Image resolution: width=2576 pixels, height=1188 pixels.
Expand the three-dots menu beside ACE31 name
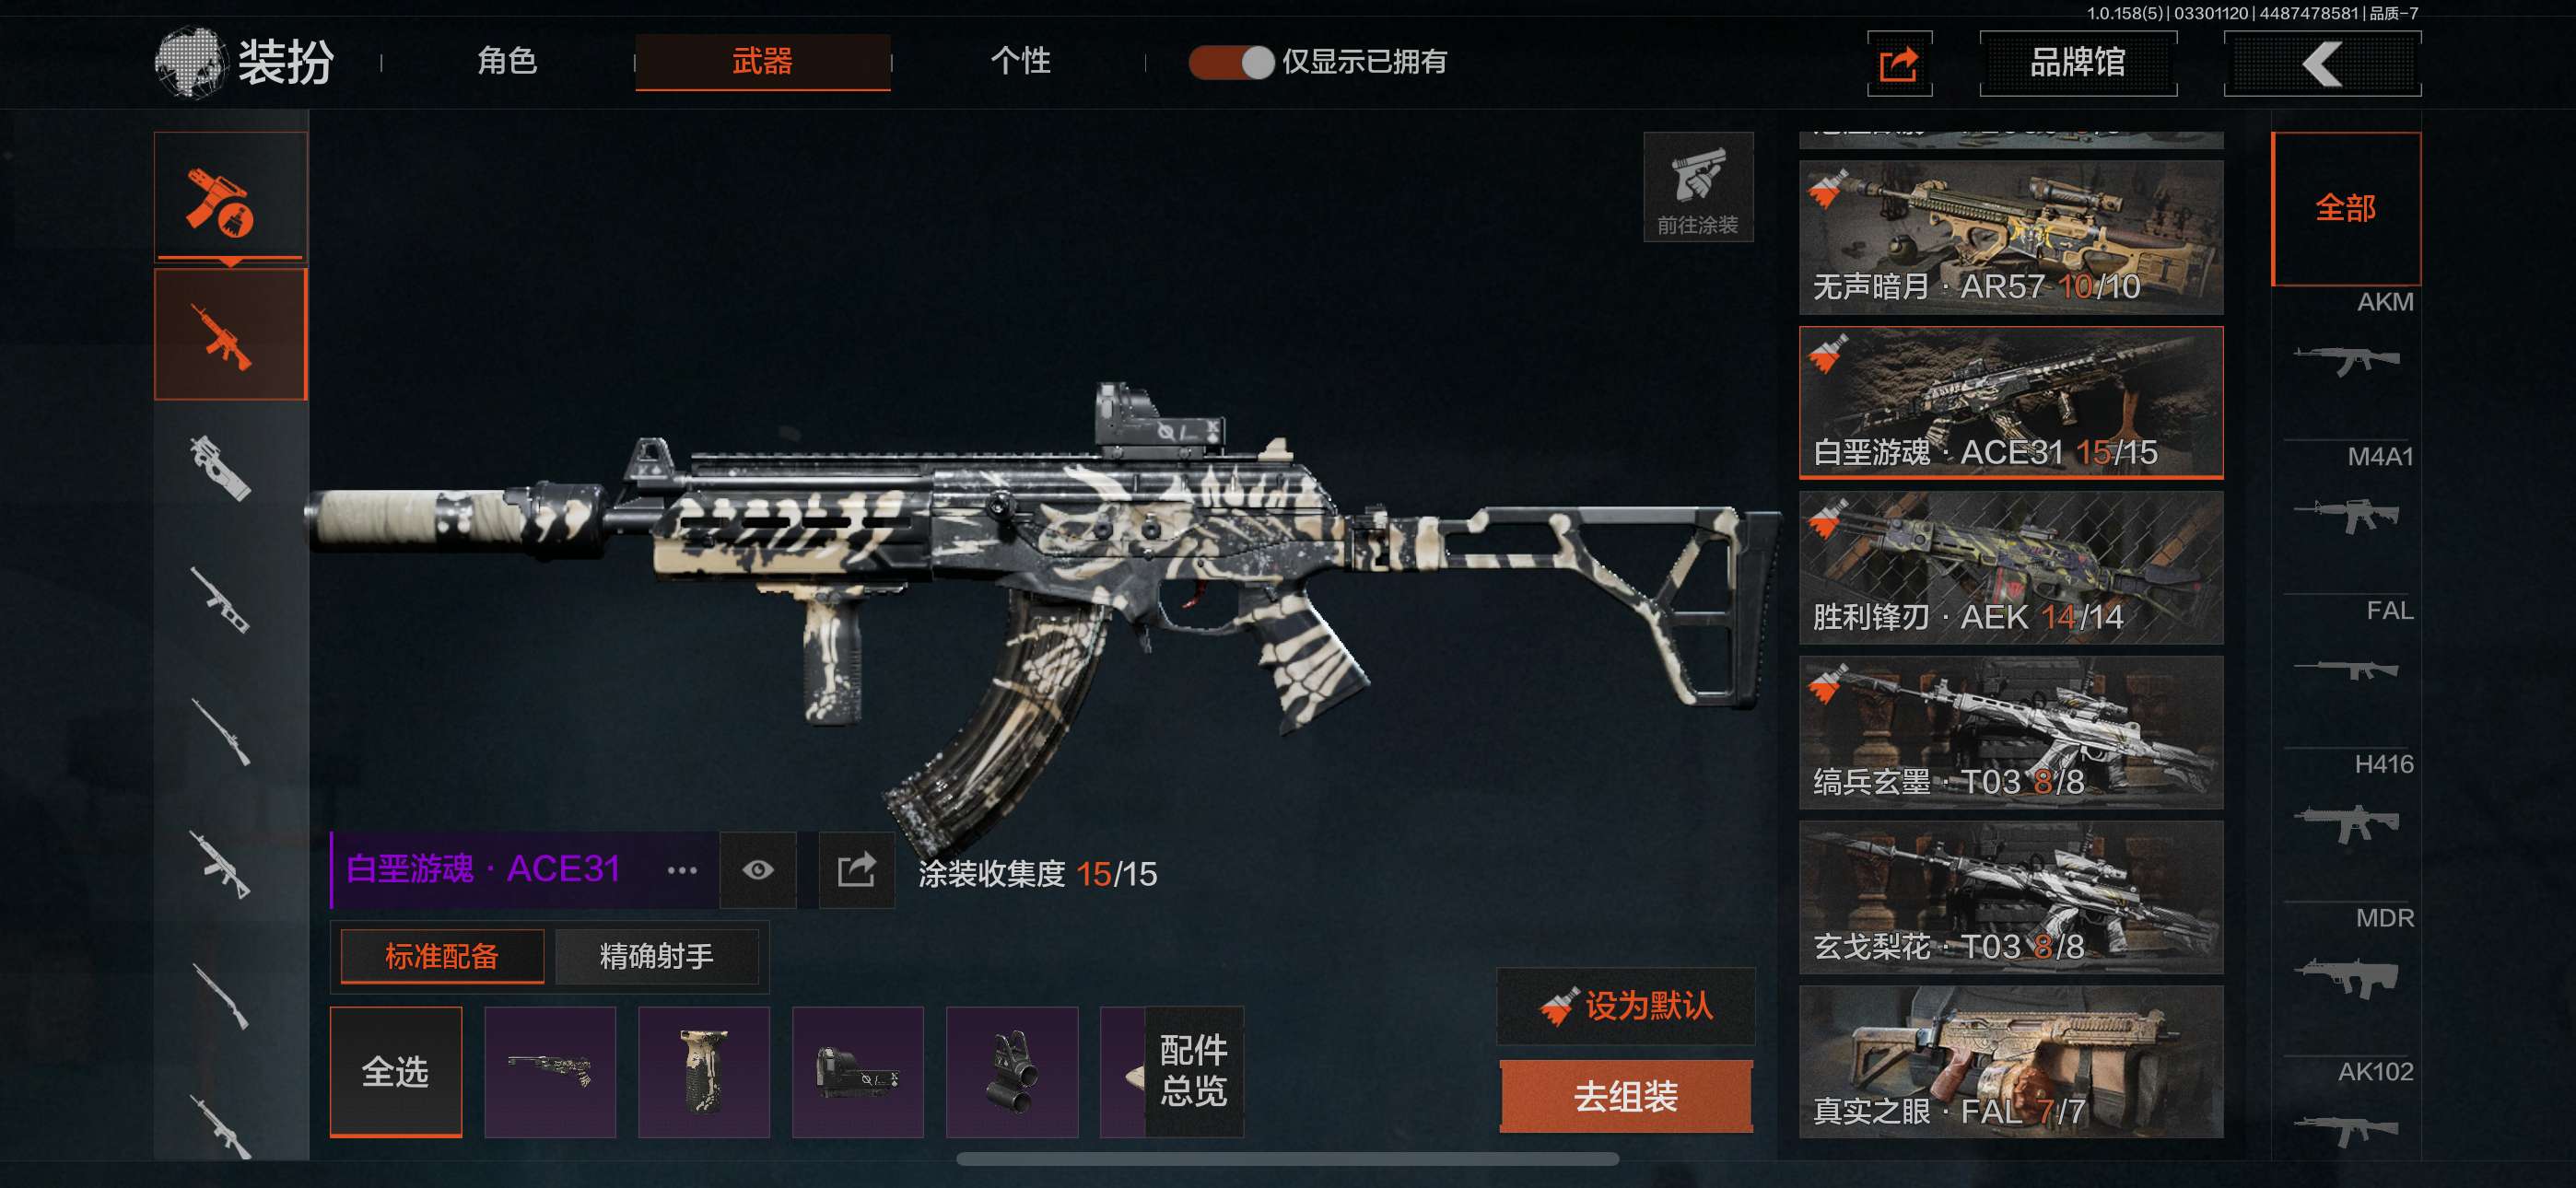681,870
